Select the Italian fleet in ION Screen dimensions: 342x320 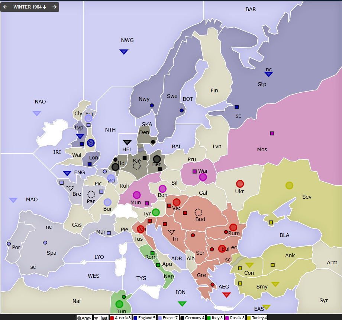(182, 303)
